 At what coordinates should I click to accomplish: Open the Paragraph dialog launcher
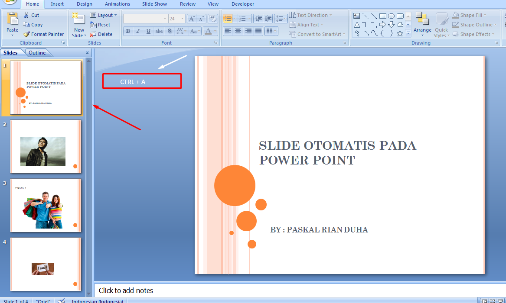[x=345, y=43]
